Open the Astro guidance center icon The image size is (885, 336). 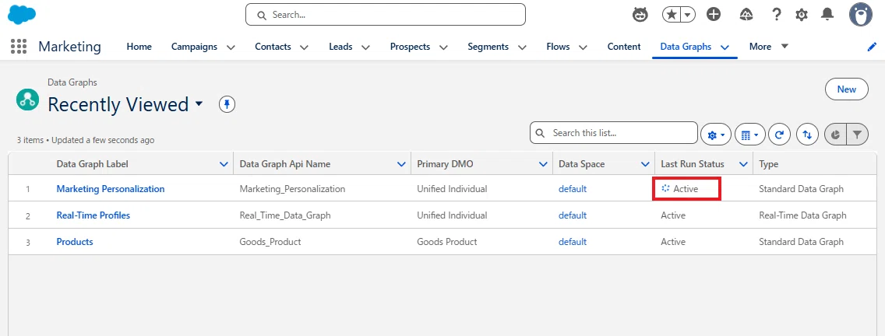point(640,15)
